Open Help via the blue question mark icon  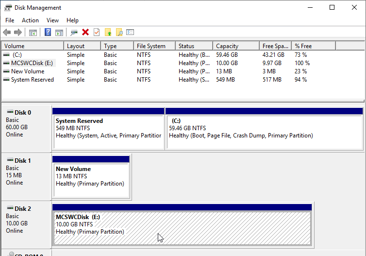[x=48, y=33]
